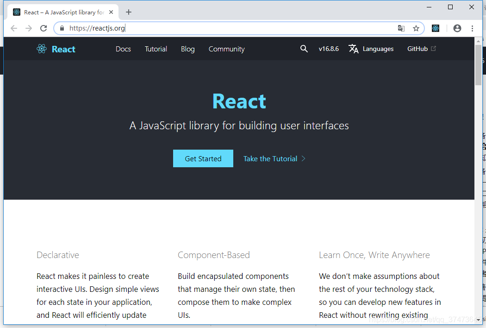The image size is (486, 328).
Task: Open a new tab with the plus button
Action: pos(129,12)
